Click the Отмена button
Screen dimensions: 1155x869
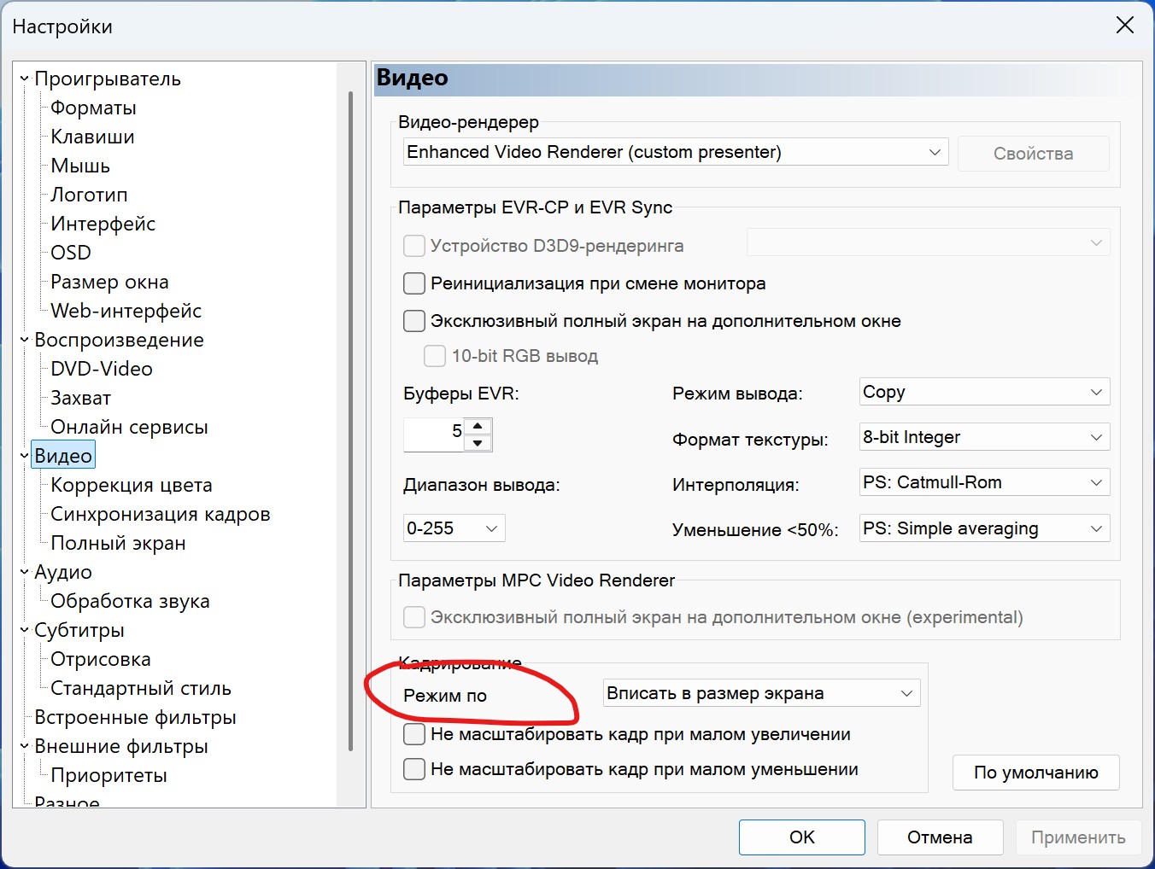[940, 837]
